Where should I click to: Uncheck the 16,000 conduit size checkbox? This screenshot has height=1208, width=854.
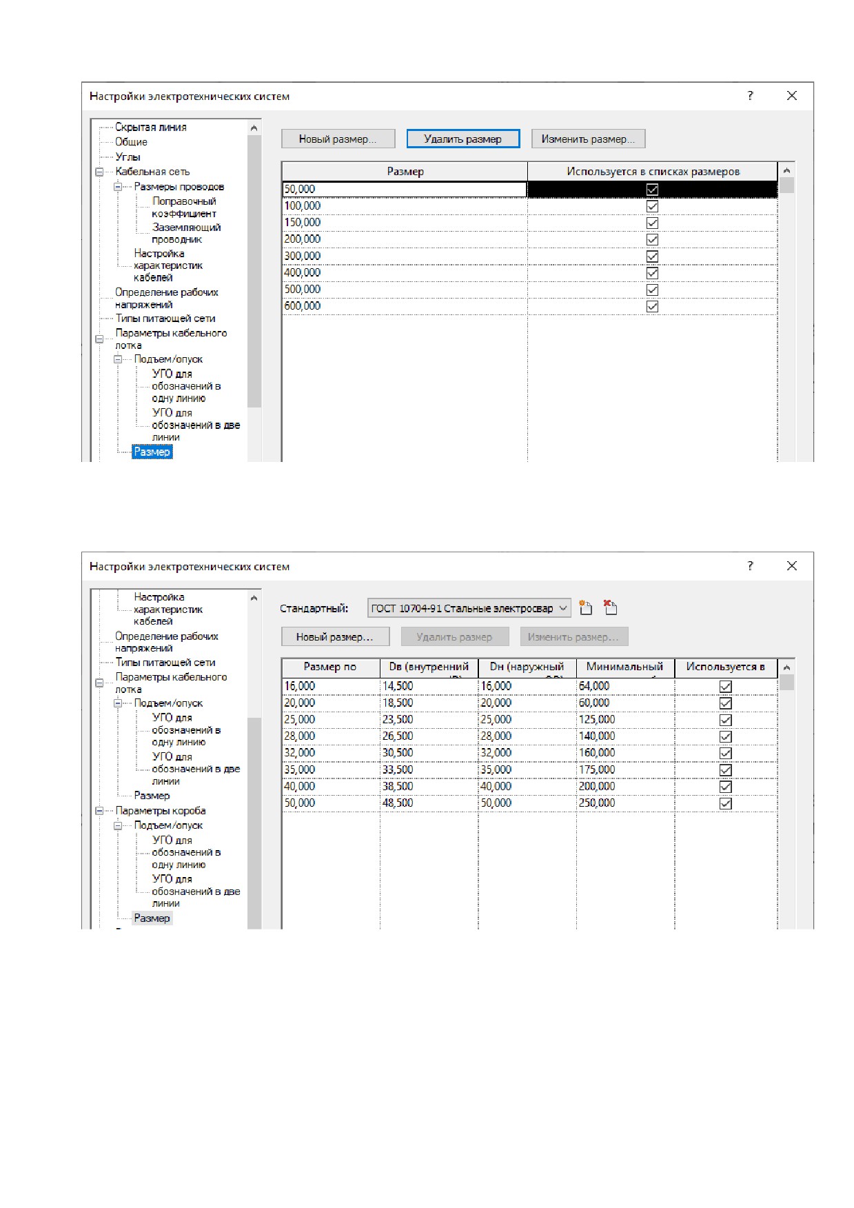point(725,686)
